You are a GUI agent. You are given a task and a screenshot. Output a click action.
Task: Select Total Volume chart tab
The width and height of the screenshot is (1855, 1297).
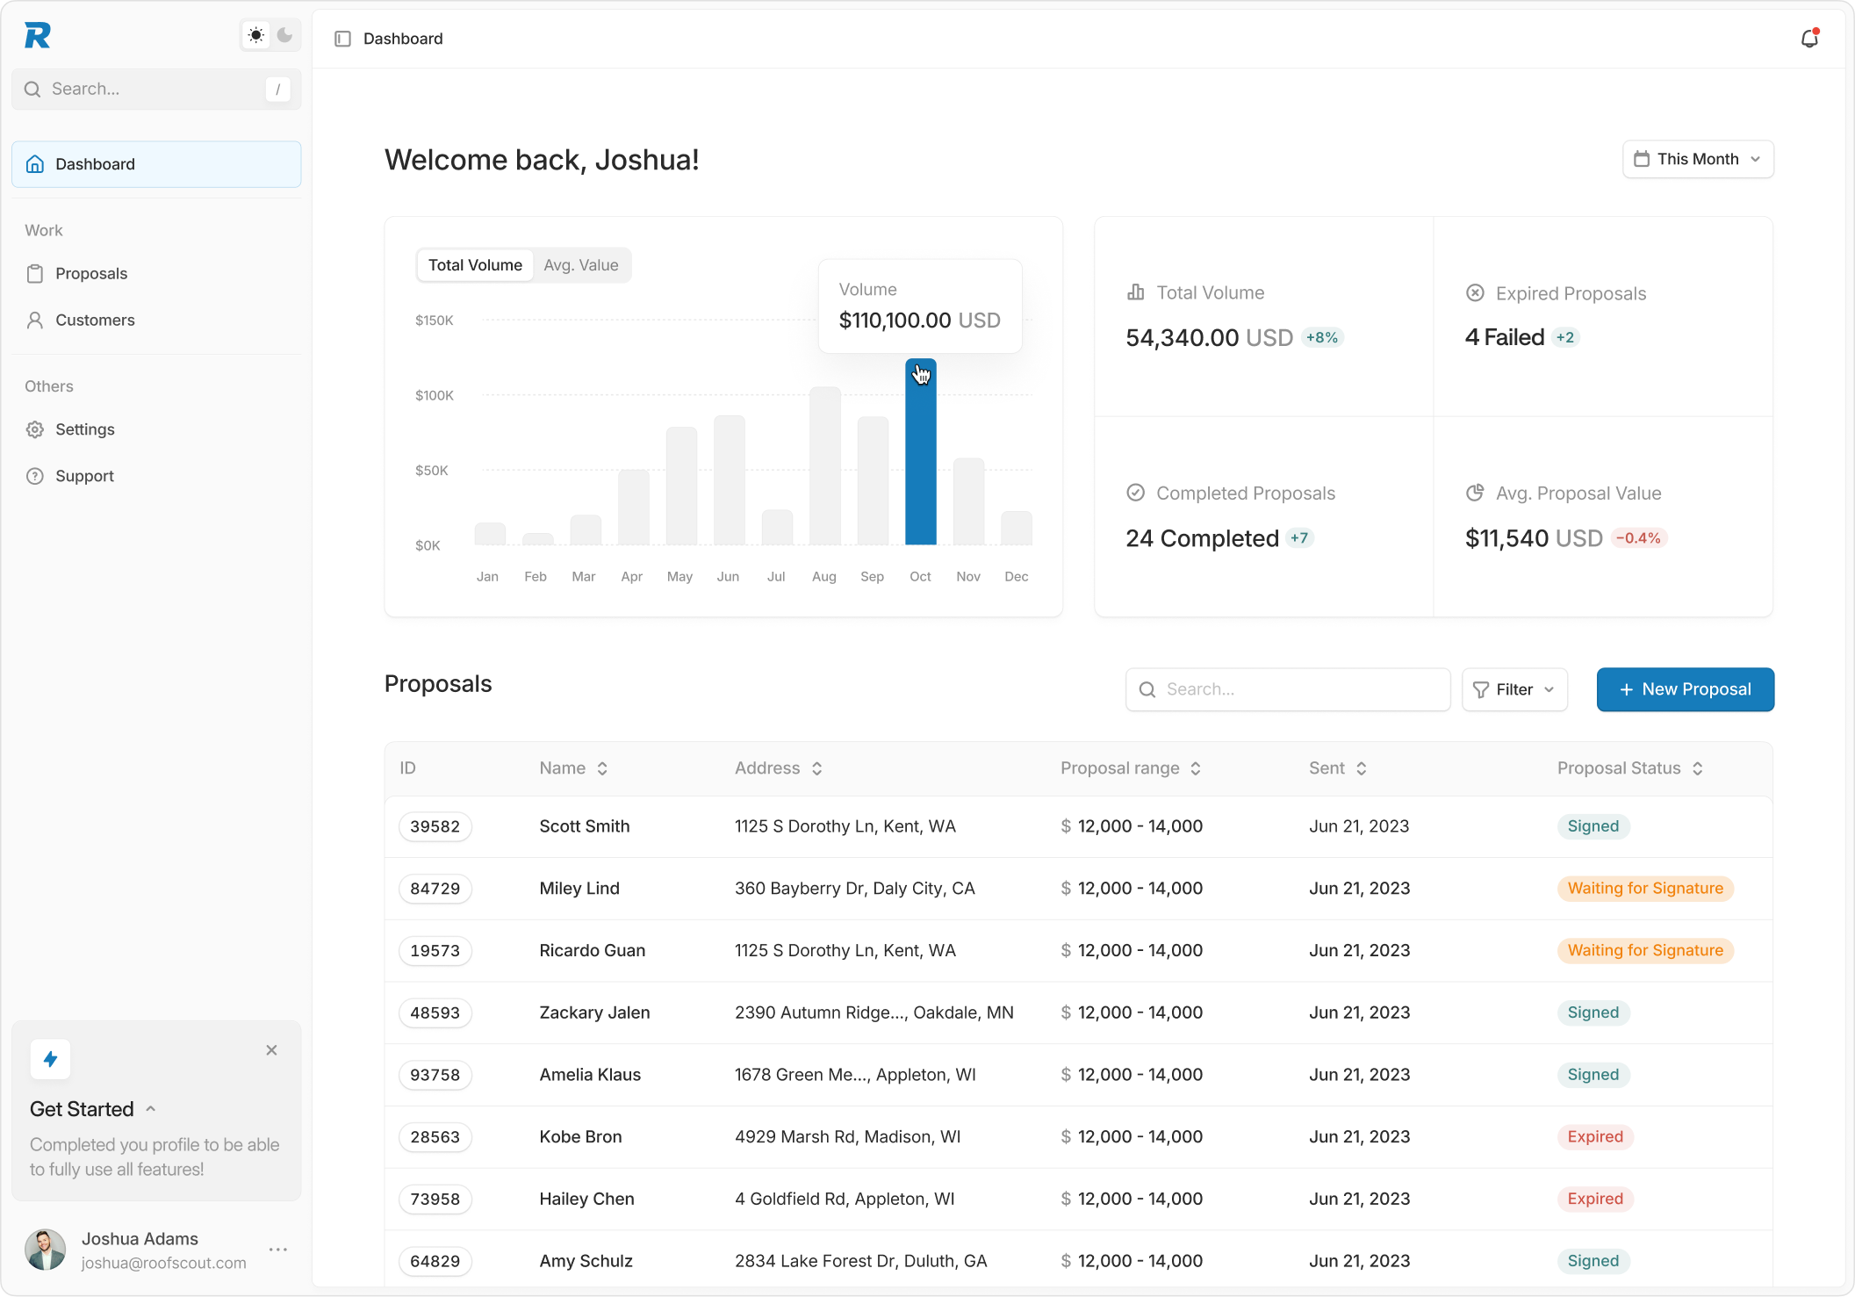click(x=475, y=265)
